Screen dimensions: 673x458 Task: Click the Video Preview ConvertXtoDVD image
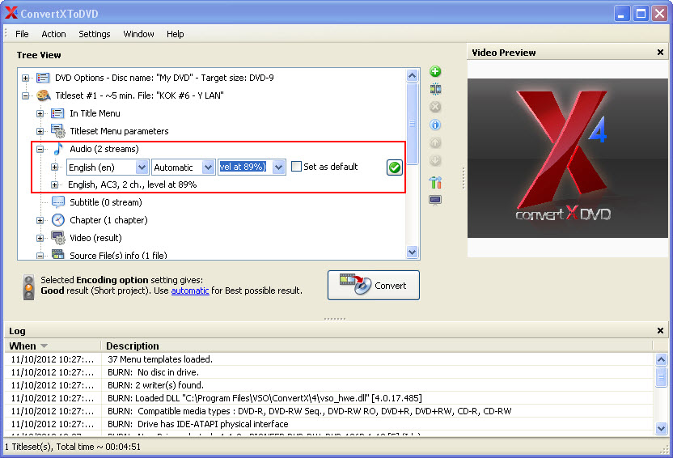(x=567, y=158)
